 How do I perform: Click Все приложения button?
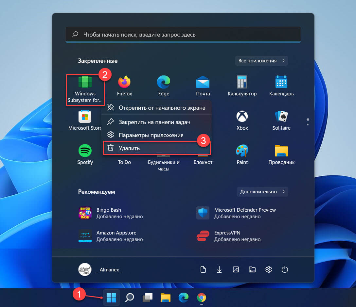(261, 61)
